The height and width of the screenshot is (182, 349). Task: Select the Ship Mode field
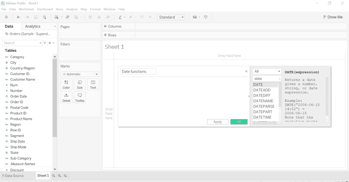18,147
